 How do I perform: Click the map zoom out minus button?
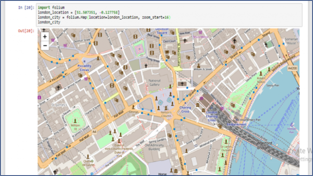[x=45, y=46]
